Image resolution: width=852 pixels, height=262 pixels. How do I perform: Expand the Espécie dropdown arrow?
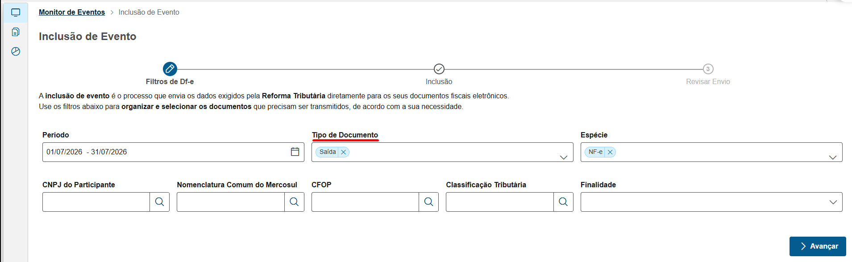click(833, 157)
